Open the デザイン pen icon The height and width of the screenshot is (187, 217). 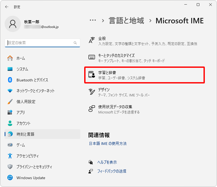pyautogui.click(x=92, y=92)
